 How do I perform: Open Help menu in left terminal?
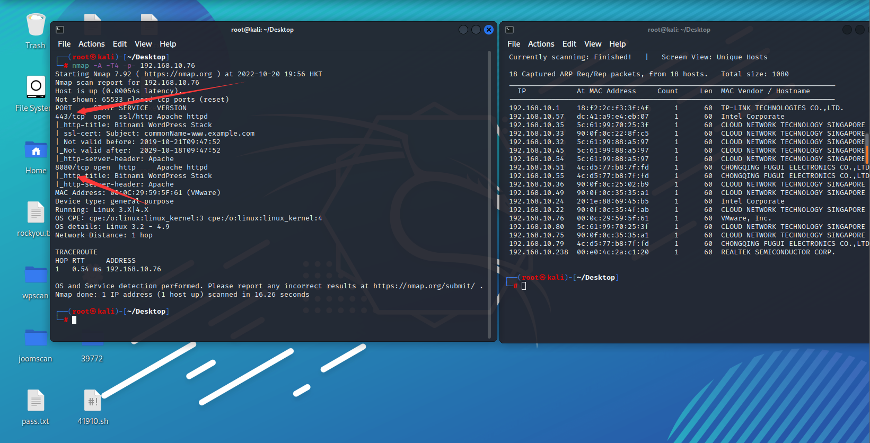[168, 44]
